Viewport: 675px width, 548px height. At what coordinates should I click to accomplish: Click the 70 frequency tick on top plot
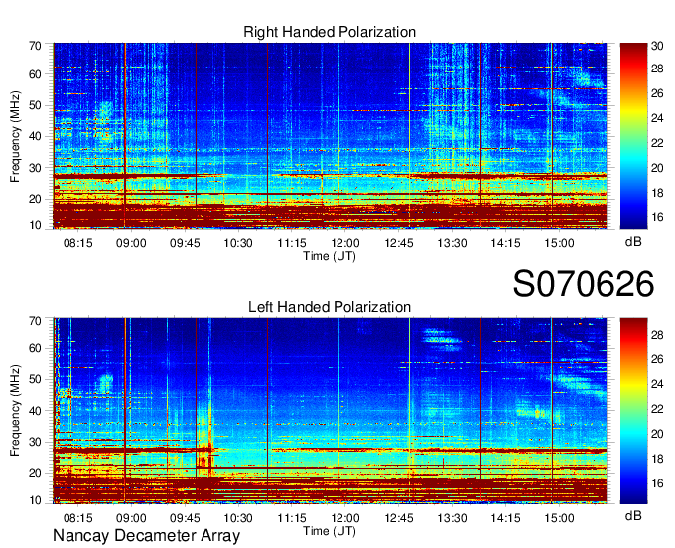coord(35,46)
